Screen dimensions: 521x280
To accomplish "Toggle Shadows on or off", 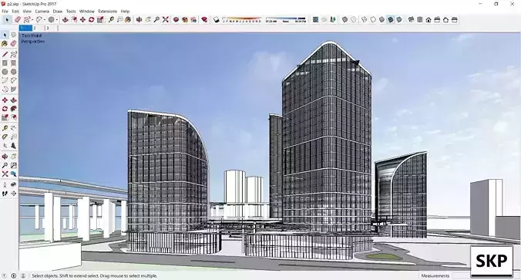I will click(x=217, y=20).
